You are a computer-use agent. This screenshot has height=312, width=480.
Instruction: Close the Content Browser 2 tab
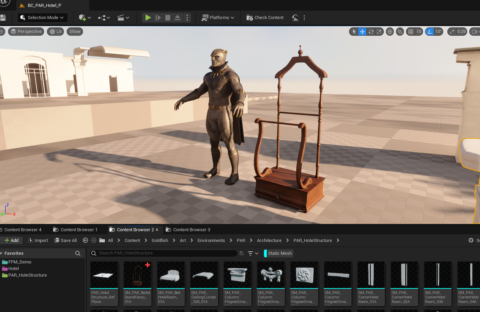[x=157, y=230]
